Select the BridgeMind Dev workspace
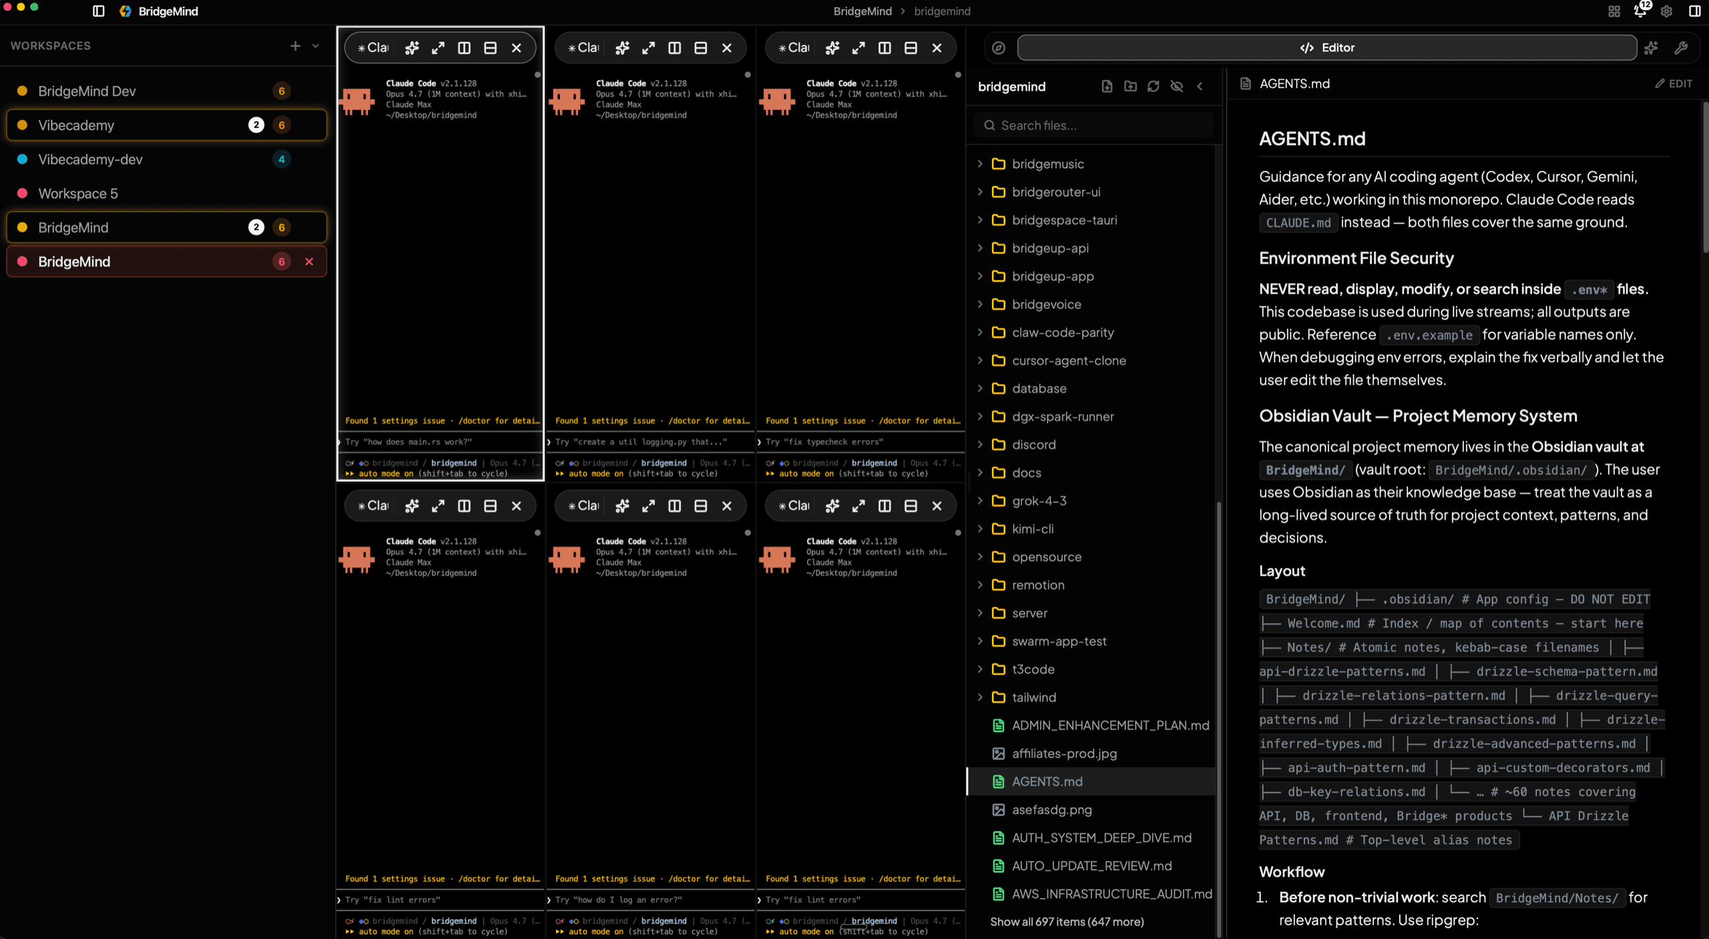Image resolution: width=1709 pixels, height=939 pixels. pyautogui.click(x=166, y=91)
